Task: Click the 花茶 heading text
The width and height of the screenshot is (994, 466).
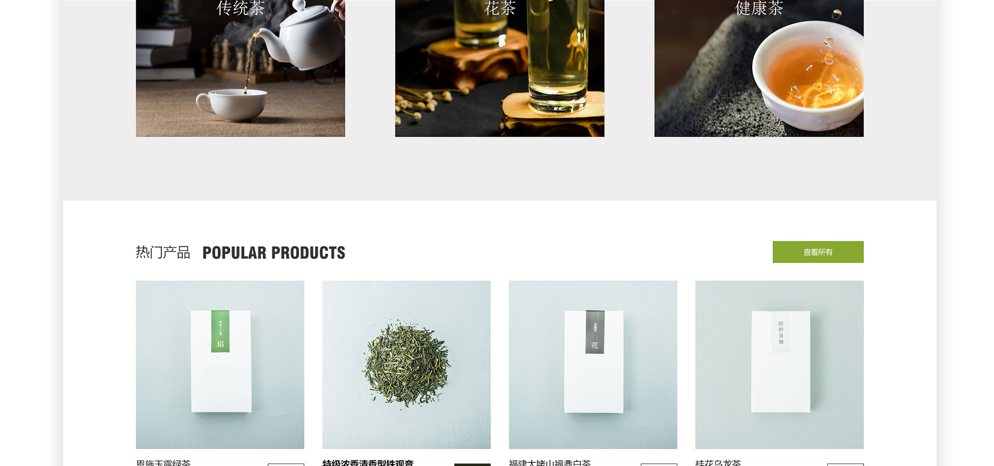Action: 500,8
